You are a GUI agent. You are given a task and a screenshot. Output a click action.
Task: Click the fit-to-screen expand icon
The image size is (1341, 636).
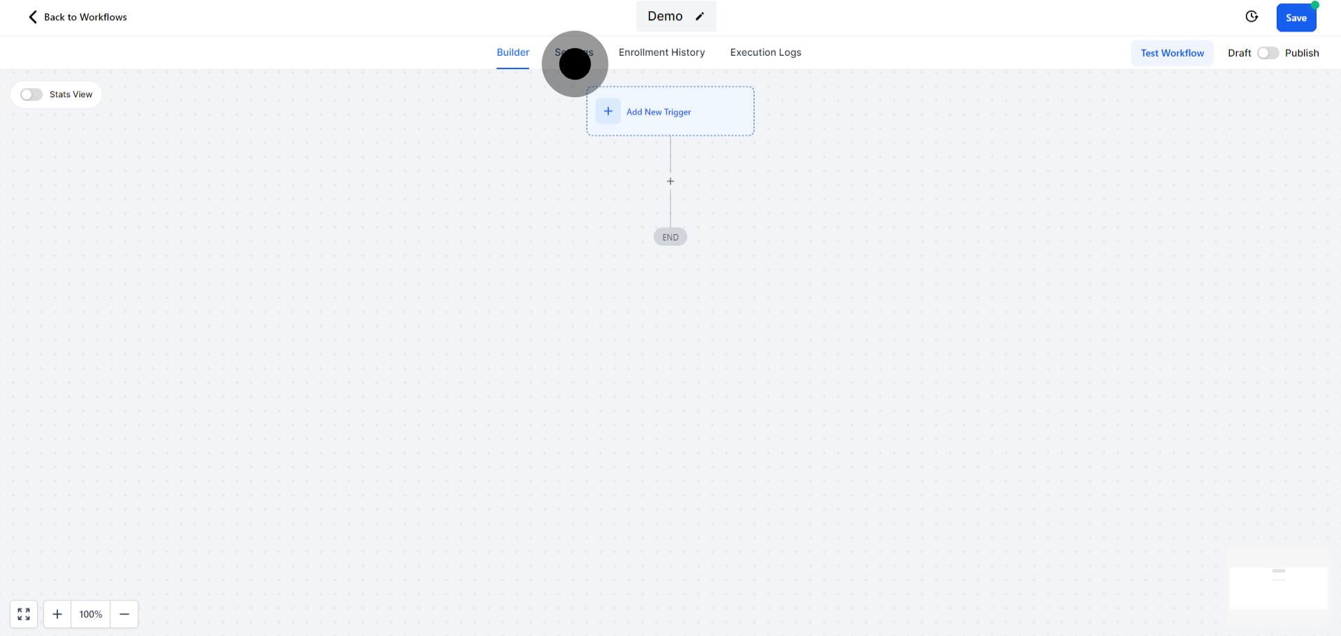click(x=24, y=614)
